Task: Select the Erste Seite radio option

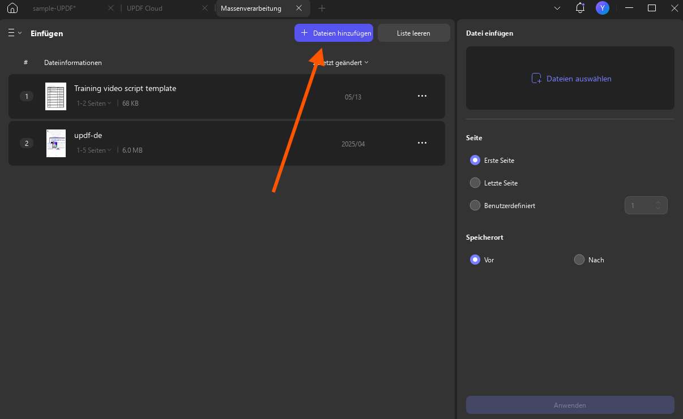Action: click(475, 161)
